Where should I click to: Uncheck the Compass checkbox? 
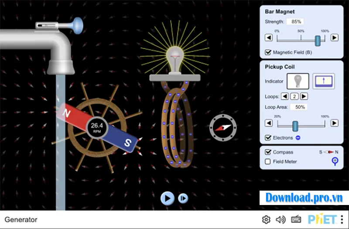268,152
